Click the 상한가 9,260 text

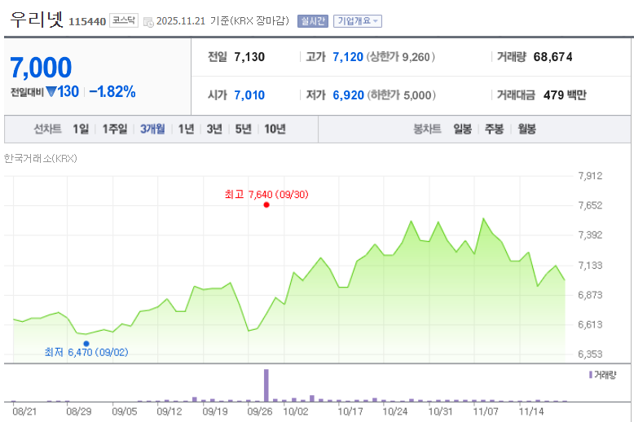401,57
